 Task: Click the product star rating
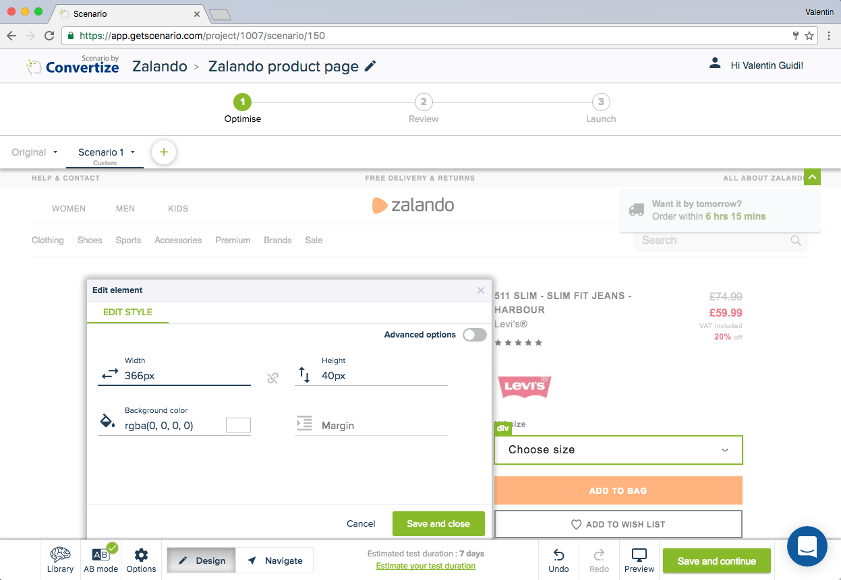coord(518,343)
